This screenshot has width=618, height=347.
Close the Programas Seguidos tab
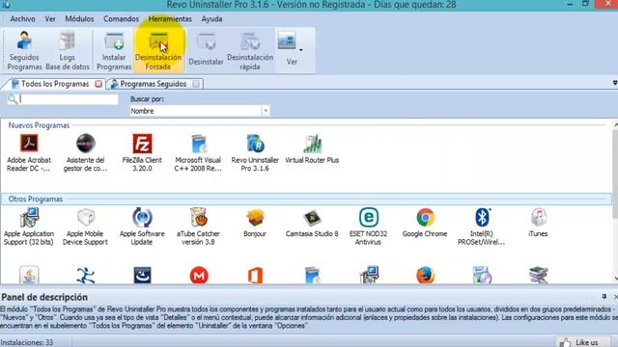click(196, 84)
